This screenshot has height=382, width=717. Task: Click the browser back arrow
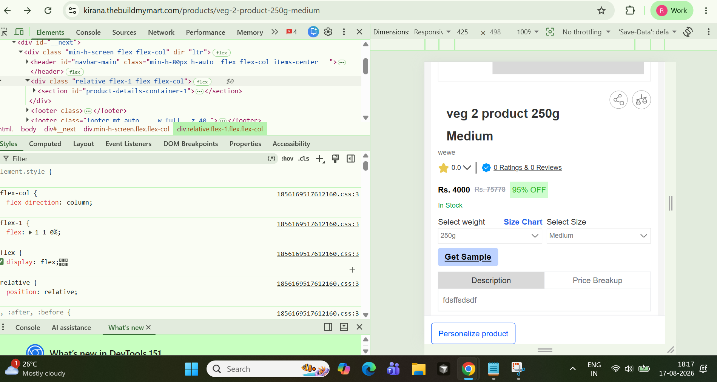[x=7, y=11]
